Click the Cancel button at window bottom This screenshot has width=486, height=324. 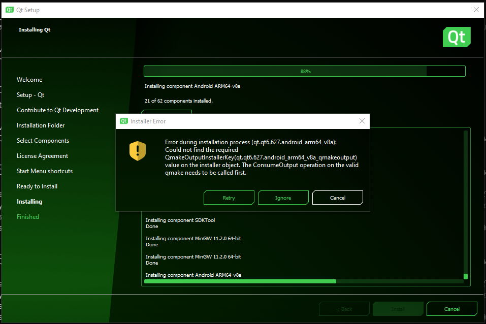pyautogui.click(x=451, y=309)
